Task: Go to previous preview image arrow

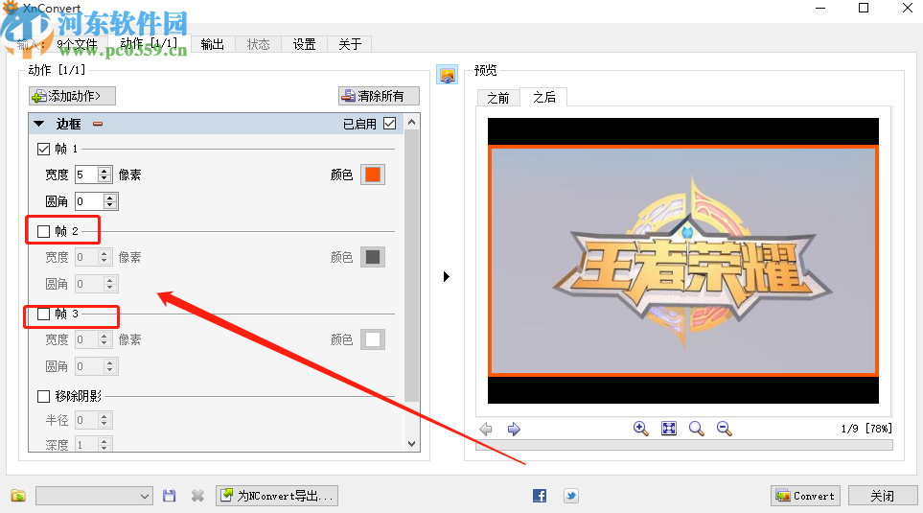Action: point(486,429)
